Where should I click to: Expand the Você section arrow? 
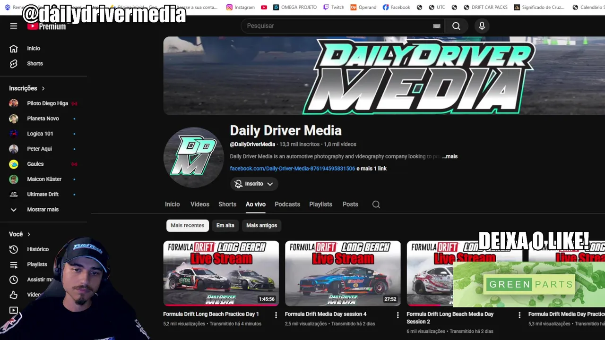click(29, 234)
